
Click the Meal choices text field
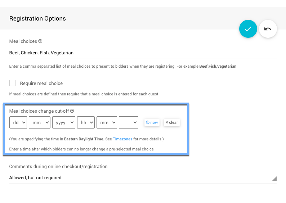(x=143, y=53)
